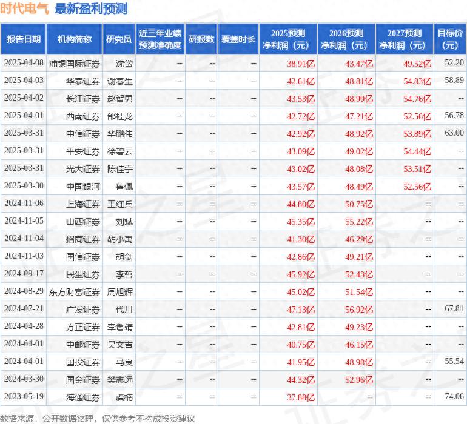Click the 研报数 column header
Image resolution: width=467 pixels, height=424 pixels.
[x=201, y=39]
